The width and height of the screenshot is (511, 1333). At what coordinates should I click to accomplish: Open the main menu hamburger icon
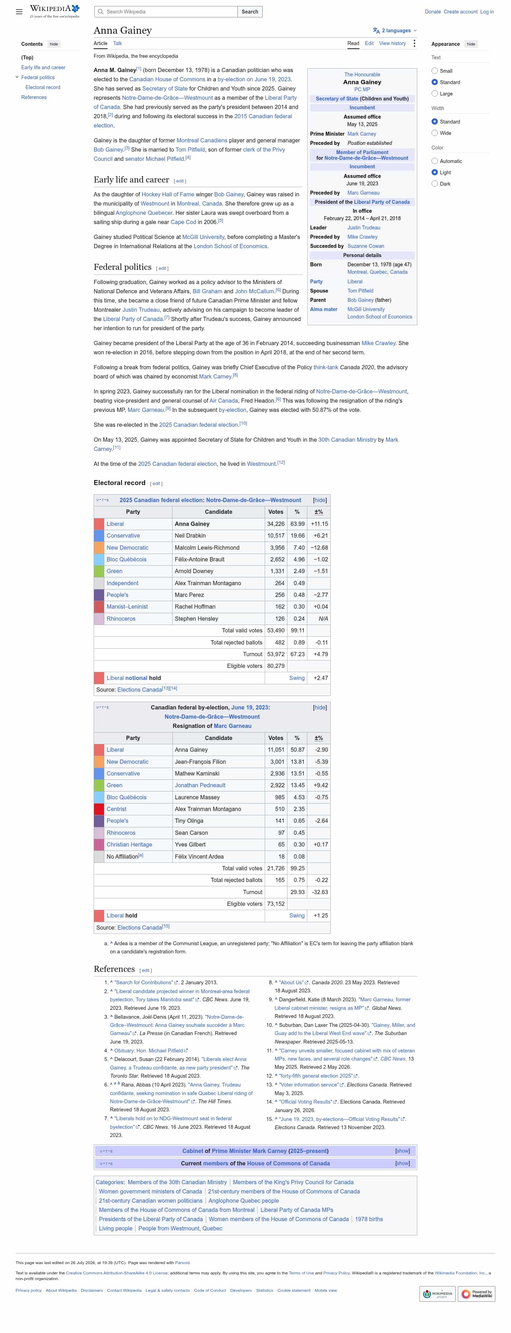[19, 11]
